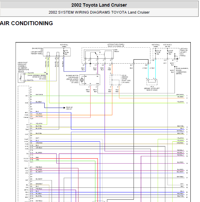
Task: Click the arrowhead pointing to Rear A/C Circuit
Action: [64, 108]
